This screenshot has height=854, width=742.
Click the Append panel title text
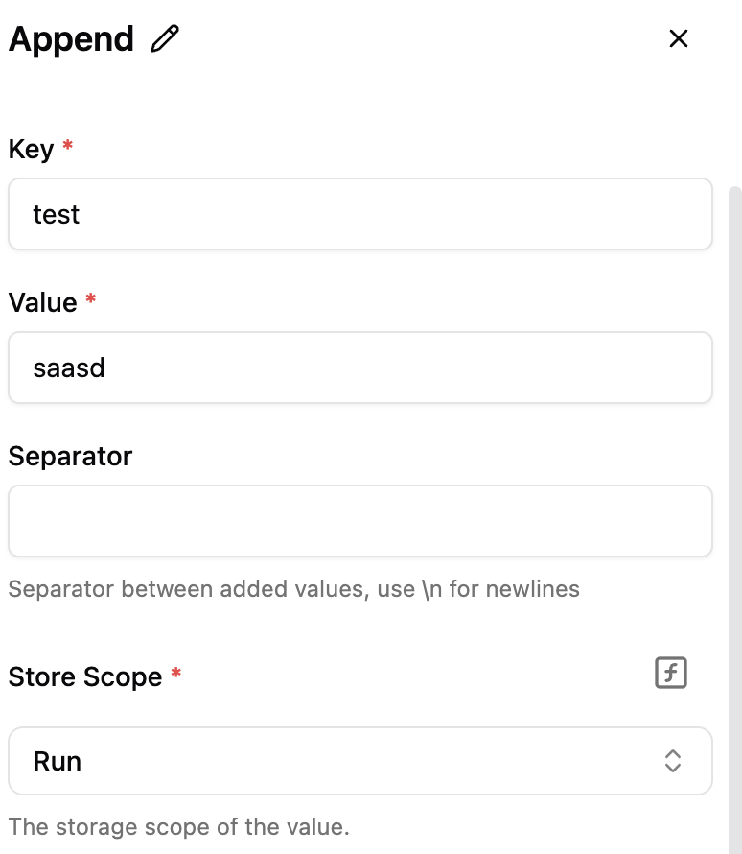[x=71, y=39]
